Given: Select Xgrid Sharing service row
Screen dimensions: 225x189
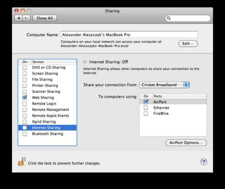Looking at the screenshot, I should pos(47,122).
